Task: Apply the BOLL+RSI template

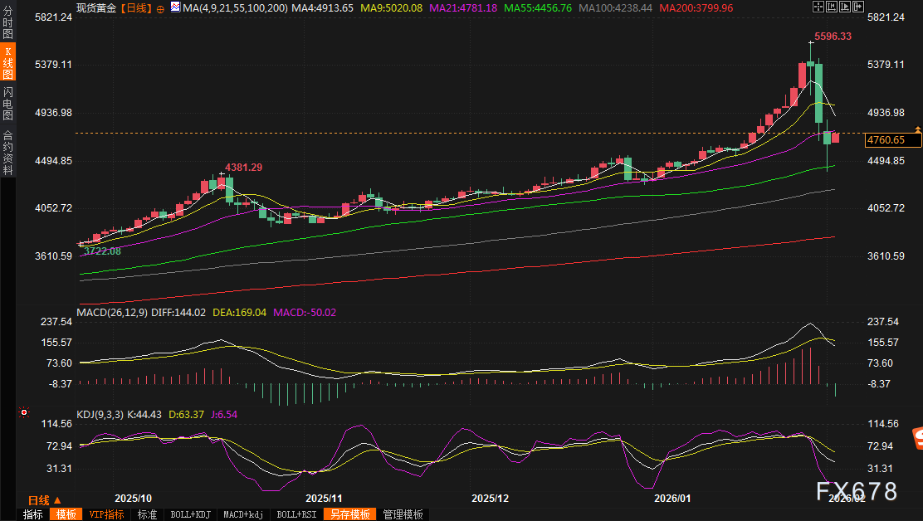Action: (x=296, y=514)
